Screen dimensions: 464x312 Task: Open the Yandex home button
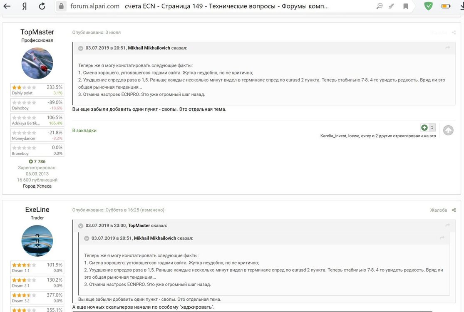tap(24, 6)
